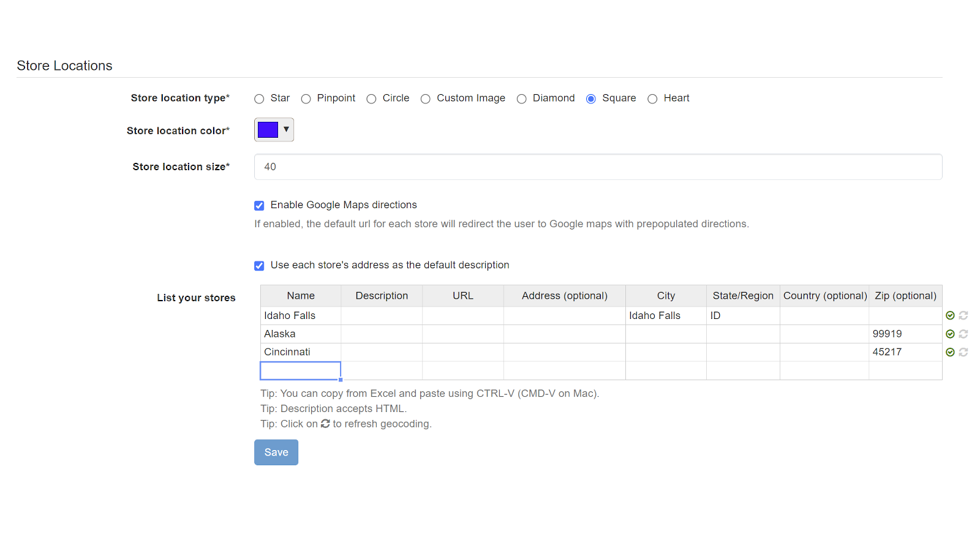Click the Save button
The width and height of the screenshot is (980, 551).
[x=276, y=452]
